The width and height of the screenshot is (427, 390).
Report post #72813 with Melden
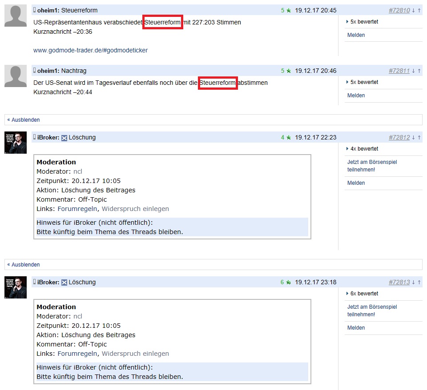pos(356,328)
